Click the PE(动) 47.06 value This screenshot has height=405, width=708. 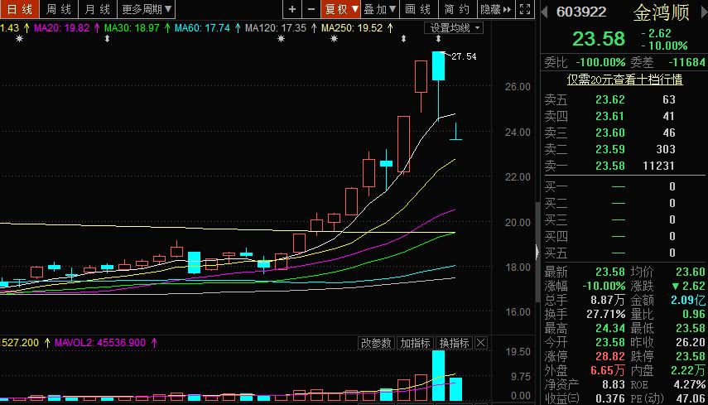pyautogui.click(x=690, y=398)
